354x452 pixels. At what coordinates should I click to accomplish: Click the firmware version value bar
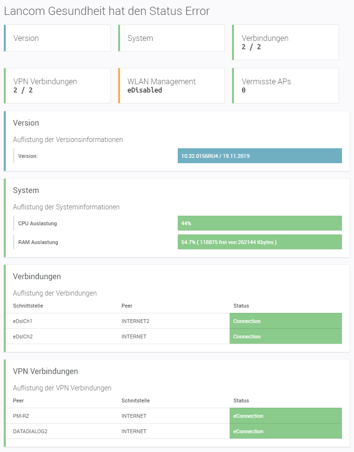[x=259, y=156]
